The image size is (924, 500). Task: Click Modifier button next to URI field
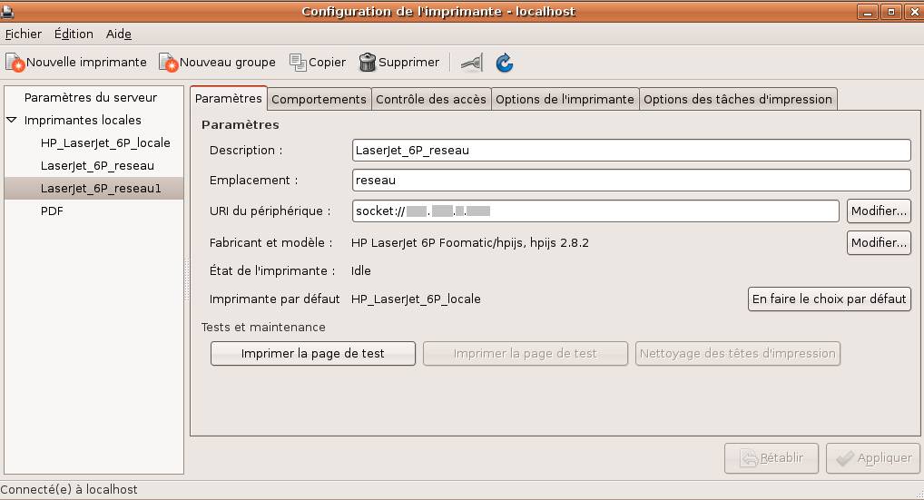tap(878, 211)
